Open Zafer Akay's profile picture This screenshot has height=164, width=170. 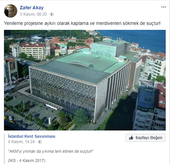coord(11,11)
